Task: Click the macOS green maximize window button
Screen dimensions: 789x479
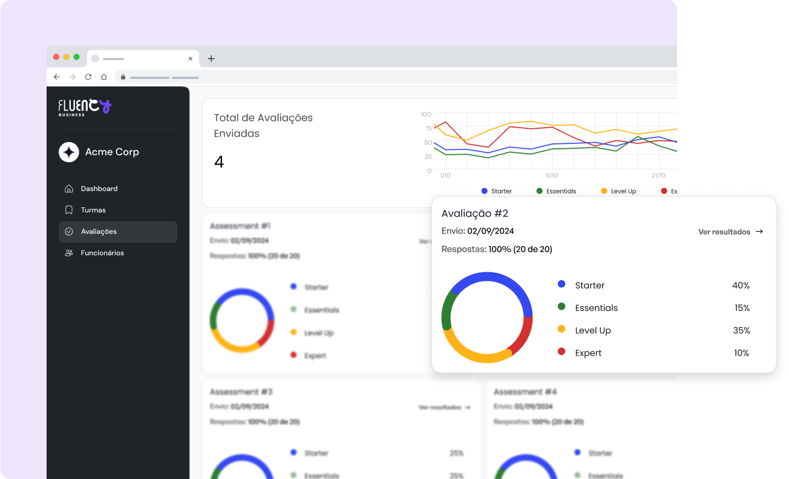Action: point(76,57)
